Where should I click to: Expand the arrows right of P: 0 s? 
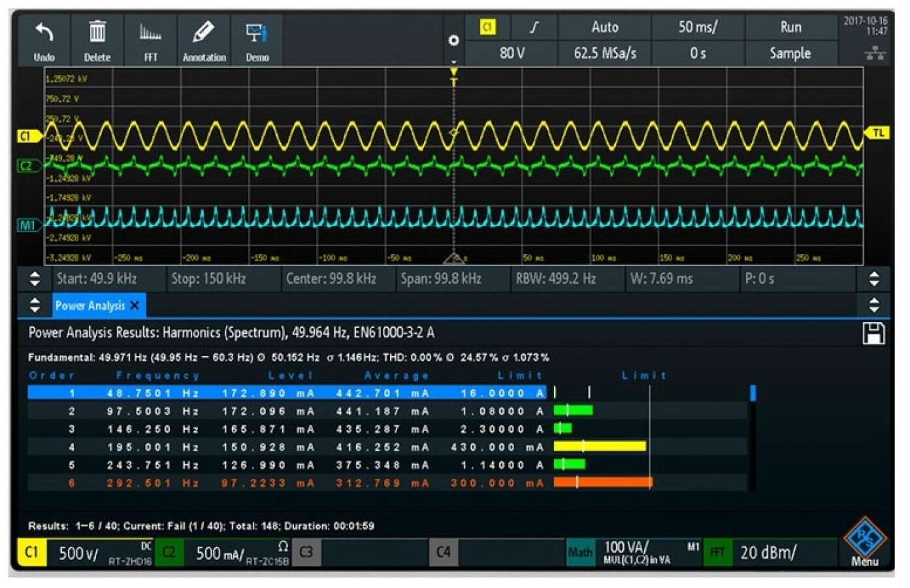874,279
